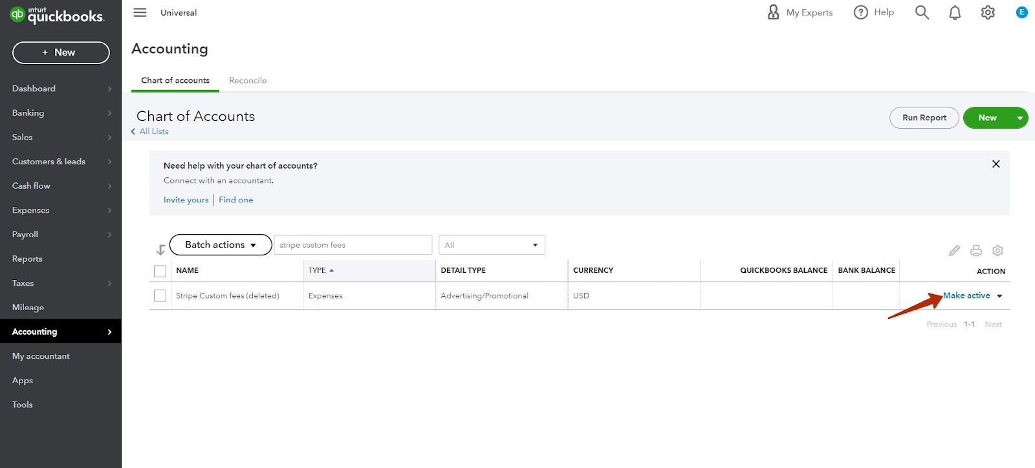Open the table settings gear icon
This screenshot has height=468, width=1035.
[998, 250]
